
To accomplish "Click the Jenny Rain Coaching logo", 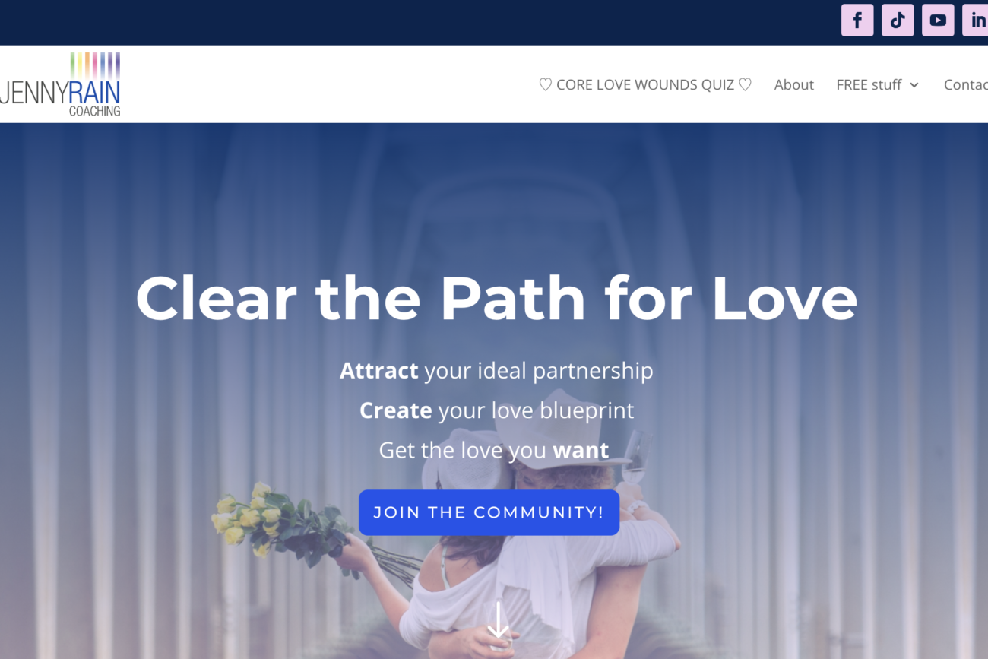I will (60, 84).
